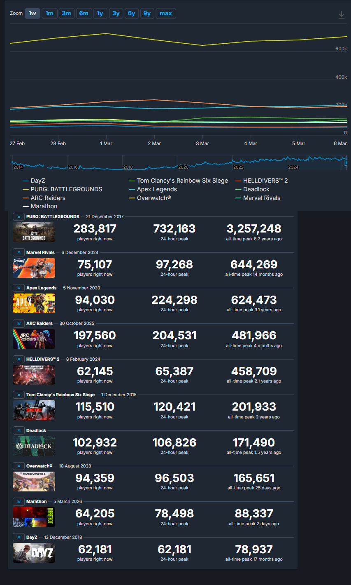Toggle Tom Clancy's Rainbow Six Siege legend entry
Screen dimensions: 351x585
coord(179,181)
